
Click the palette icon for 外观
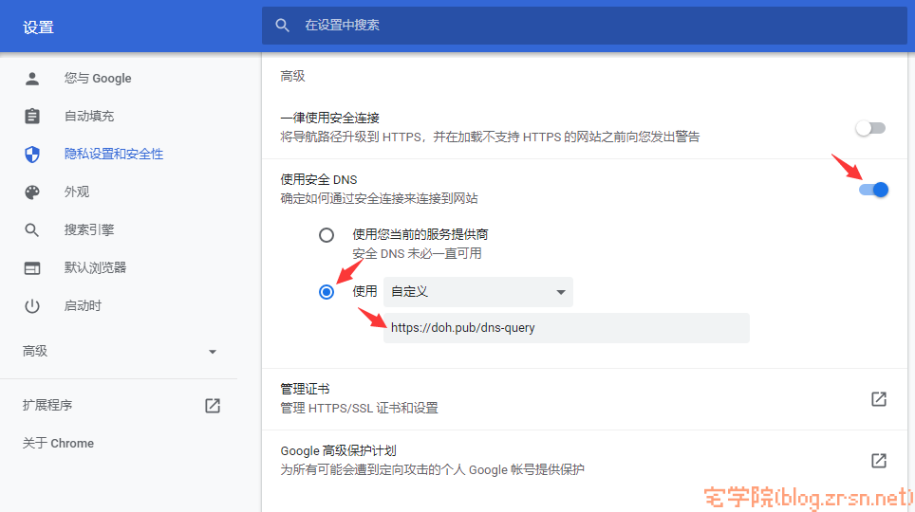32,192
